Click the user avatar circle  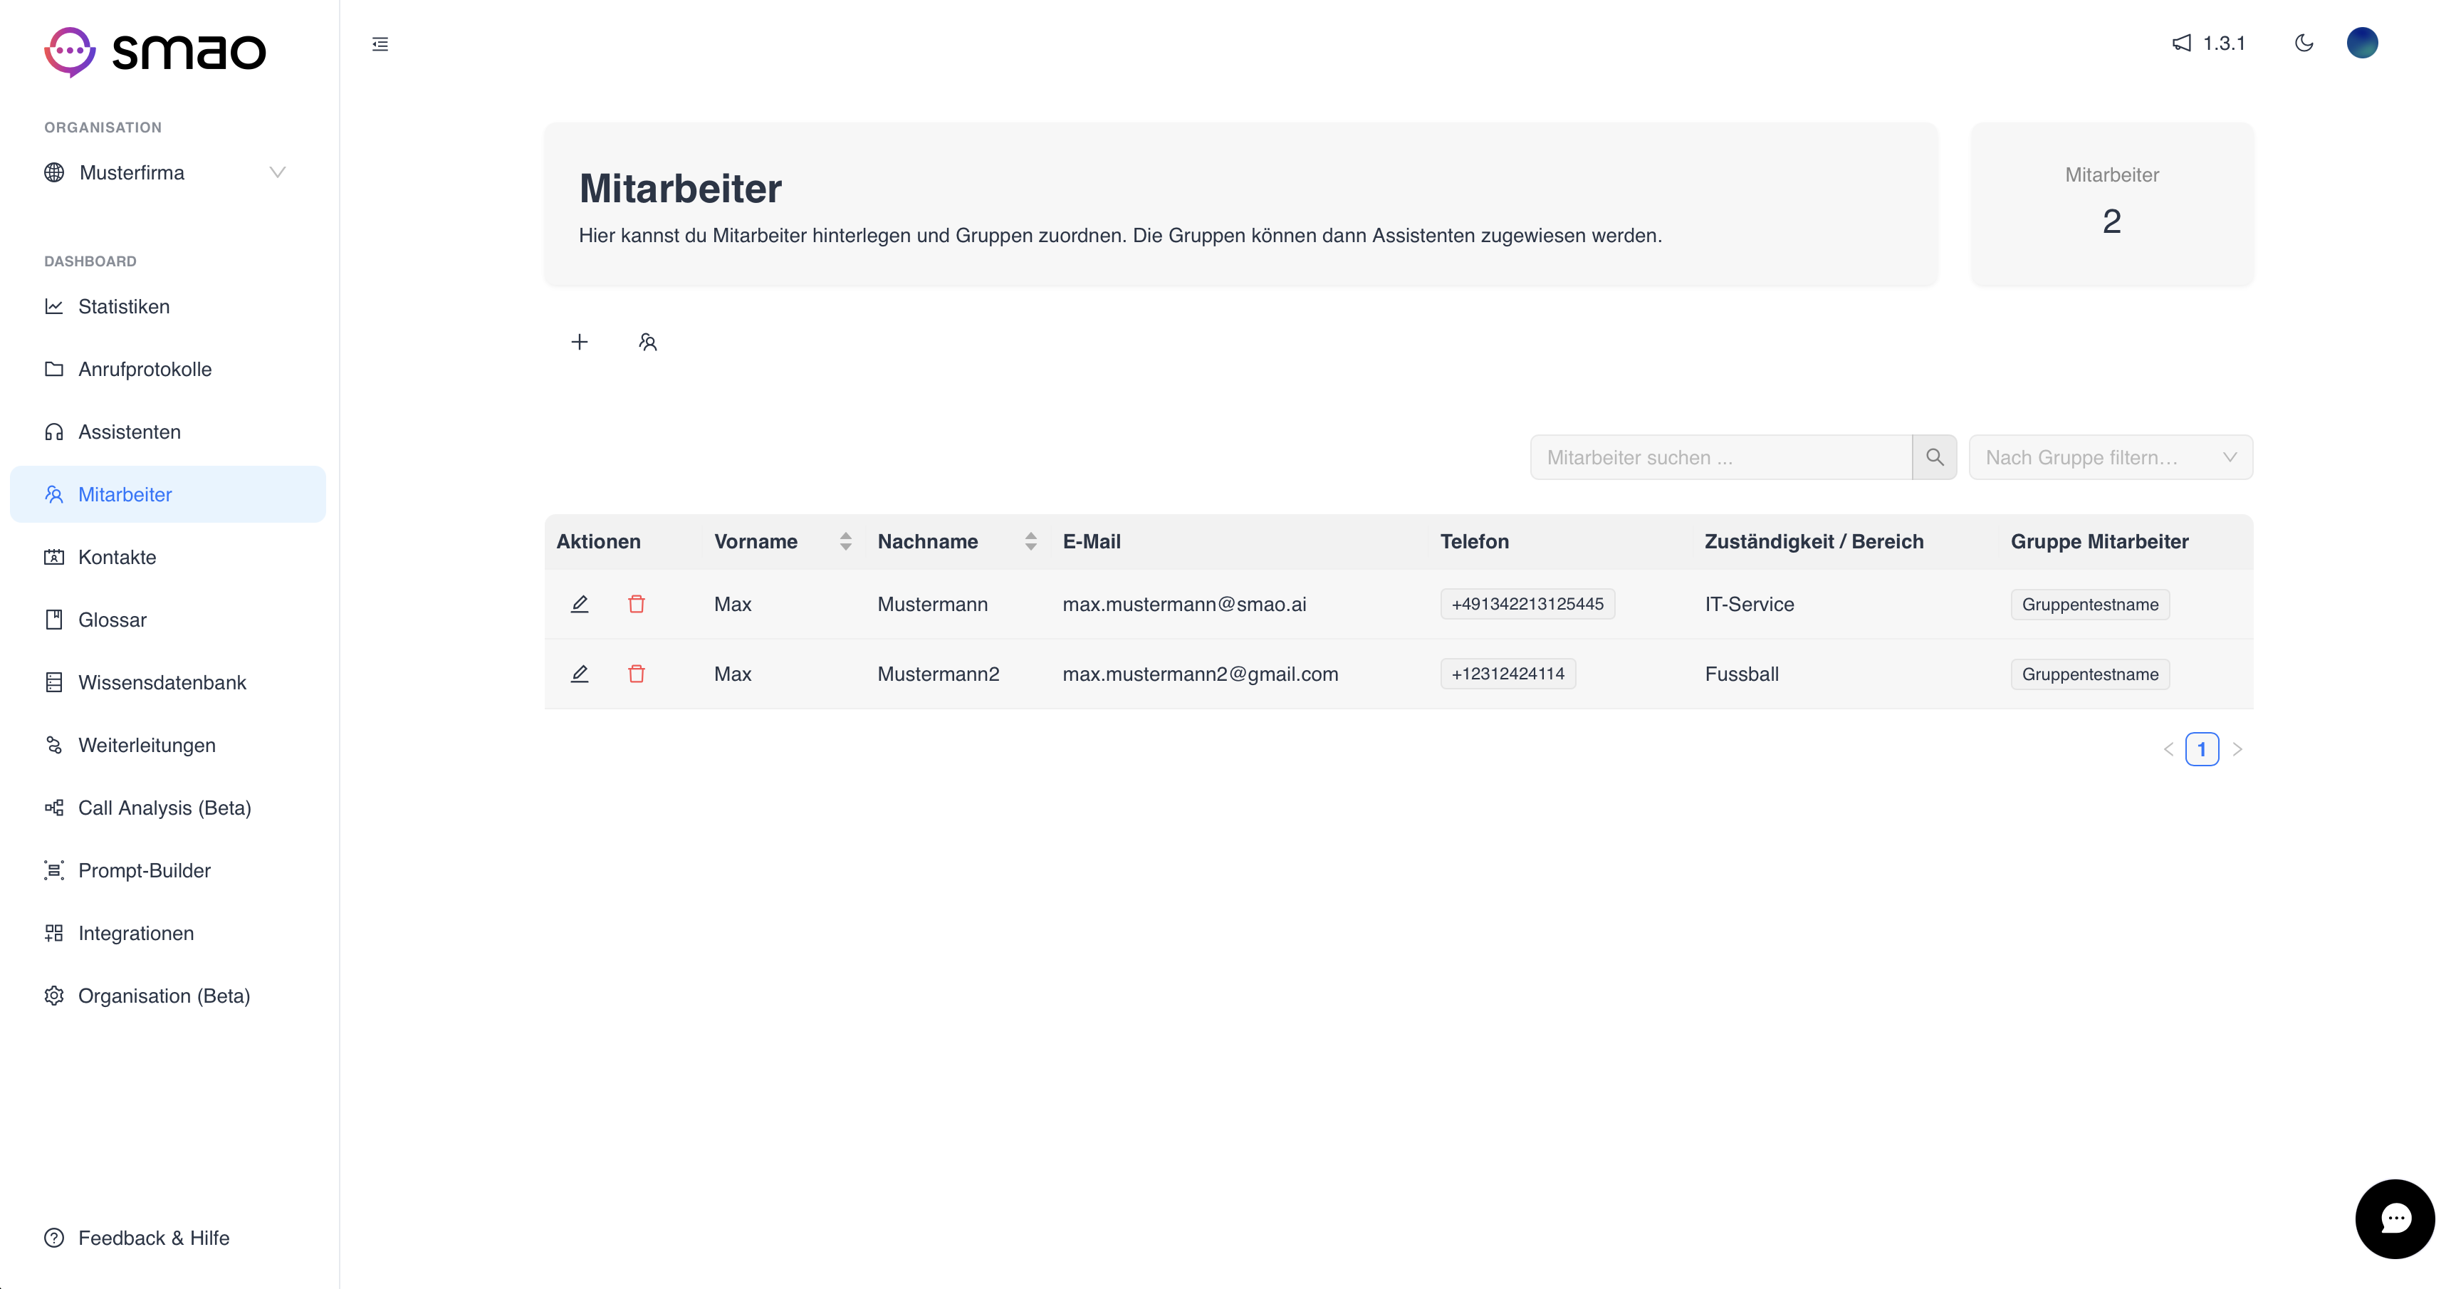2361,43
